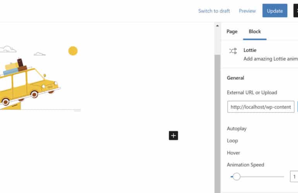Viewport: 298px width, 193px height.
Task: Click the scrollbar up arrow
Action: [217, 26]
